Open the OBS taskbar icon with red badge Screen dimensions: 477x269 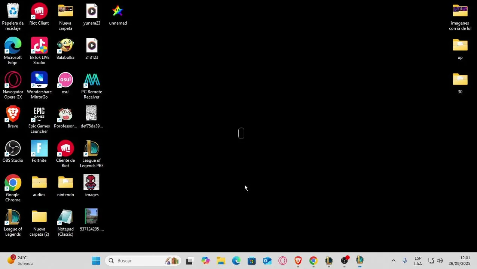pos(345,261)
